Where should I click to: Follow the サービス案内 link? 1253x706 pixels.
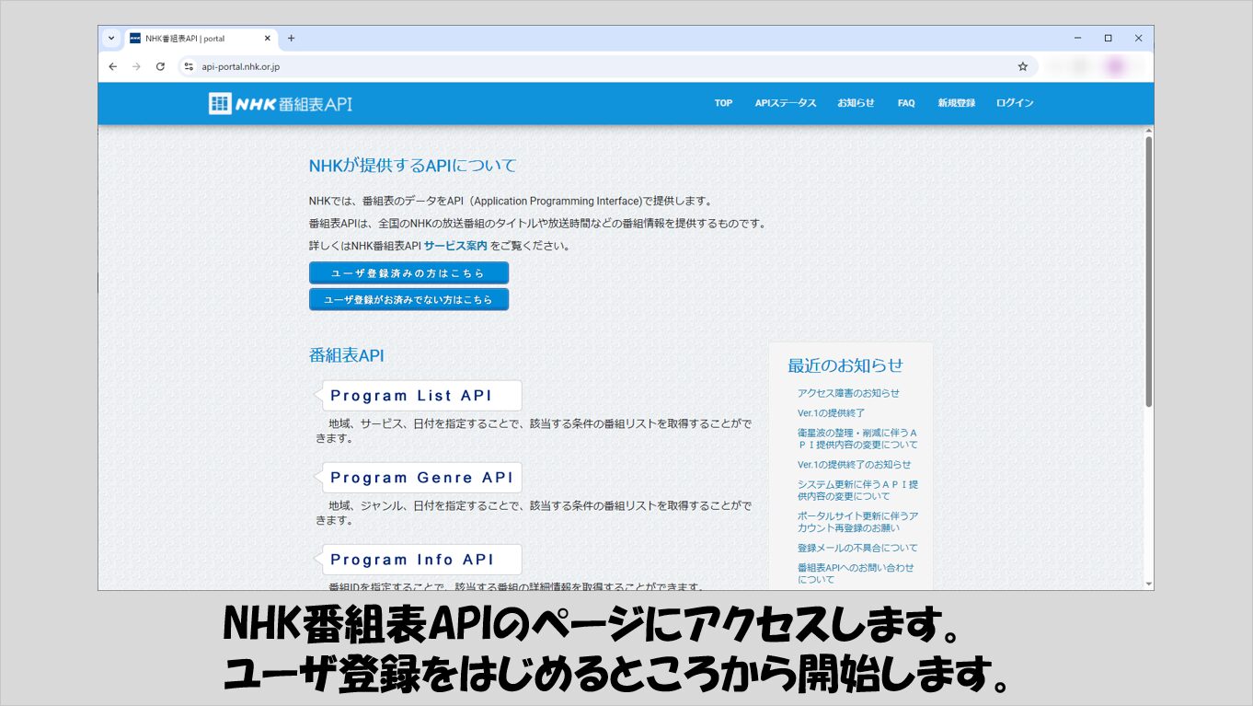coord(455,246)
